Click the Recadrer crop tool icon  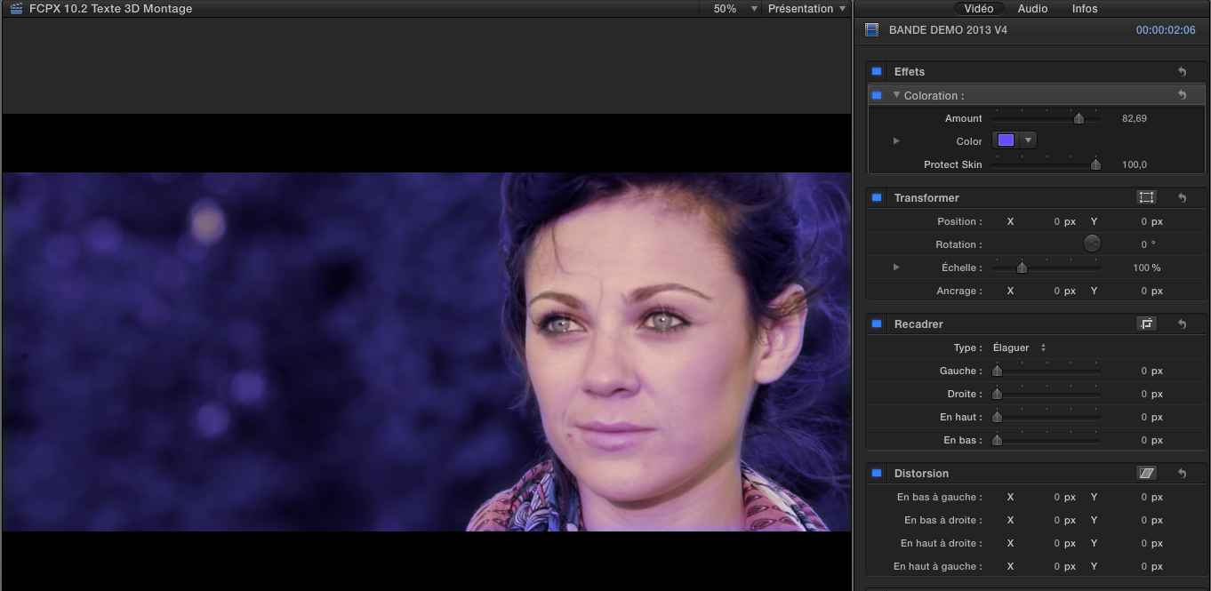tap(1146, 324)
